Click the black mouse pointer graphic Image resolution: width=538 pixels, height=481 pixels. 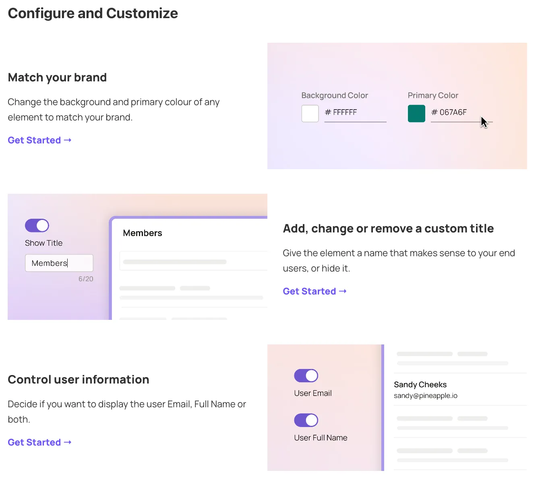pyautogui.click(x=484, y=122)
